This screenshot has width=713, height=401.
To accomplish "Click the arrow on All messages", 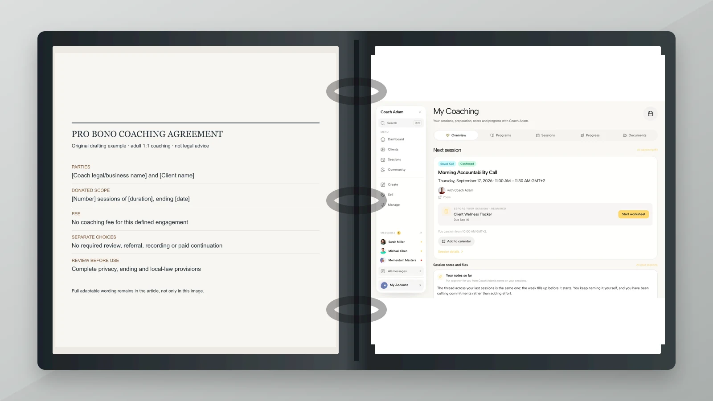I will [x=420, y=271].
